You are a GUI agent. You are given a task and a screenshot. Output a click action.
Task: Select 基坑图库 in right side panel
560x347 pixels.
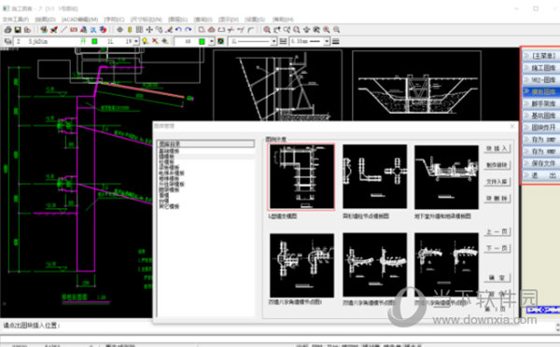tap(541, 116)
